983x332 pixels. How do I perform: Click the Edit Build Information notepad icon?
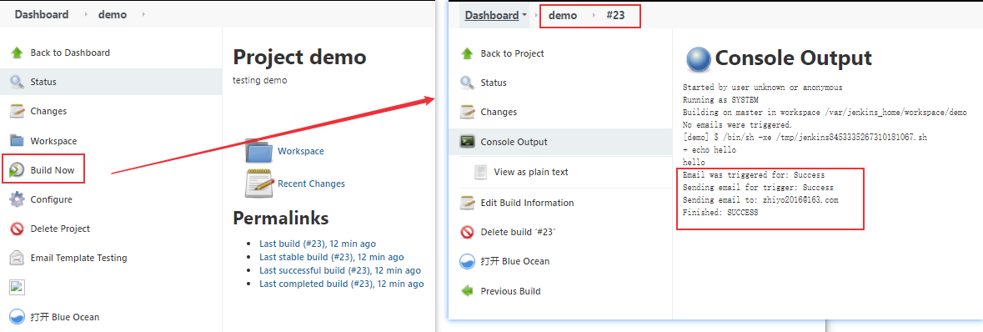click(x=467, y=203)
